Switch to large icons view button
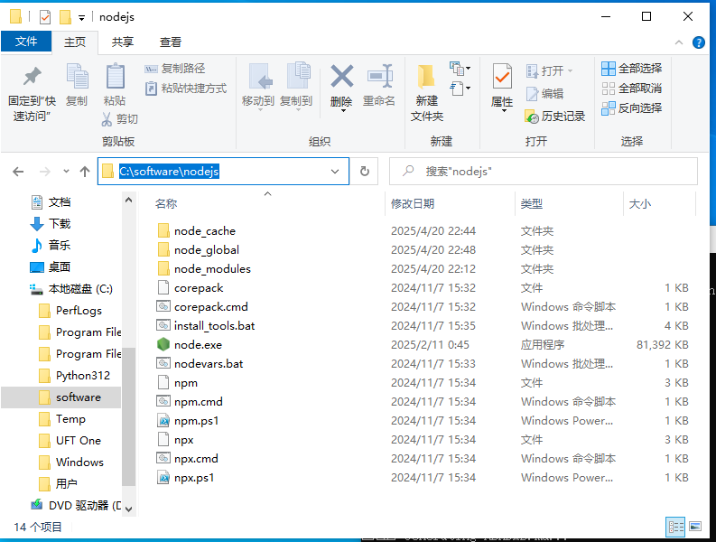Screen dimensions: 716x542 (x=695, y=527)
